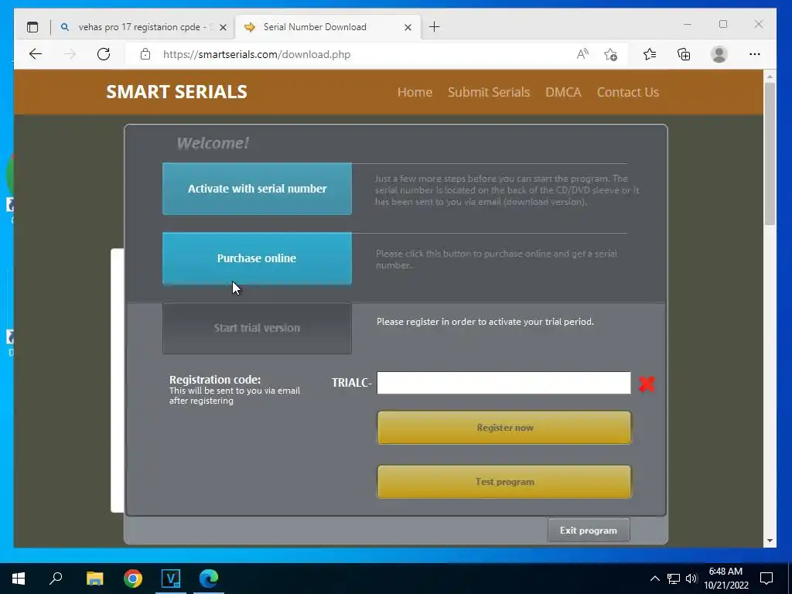Close the Serial Number Download tab
This screenshot has height=594, width=792.
[x=408, y=27]
